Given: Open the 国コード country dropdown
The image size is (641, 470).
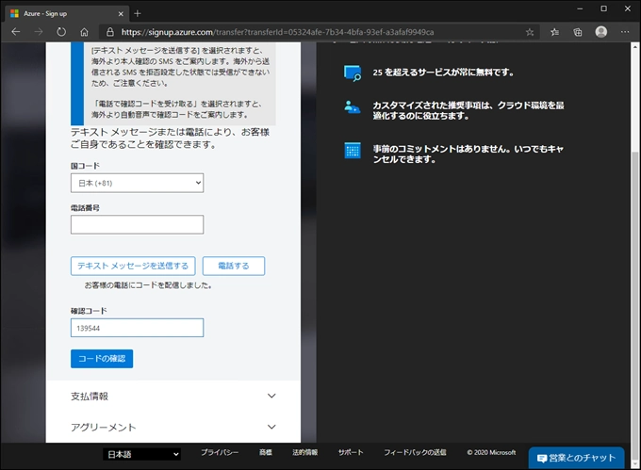Looking at the screenshot, I should (x=137, y=183).
